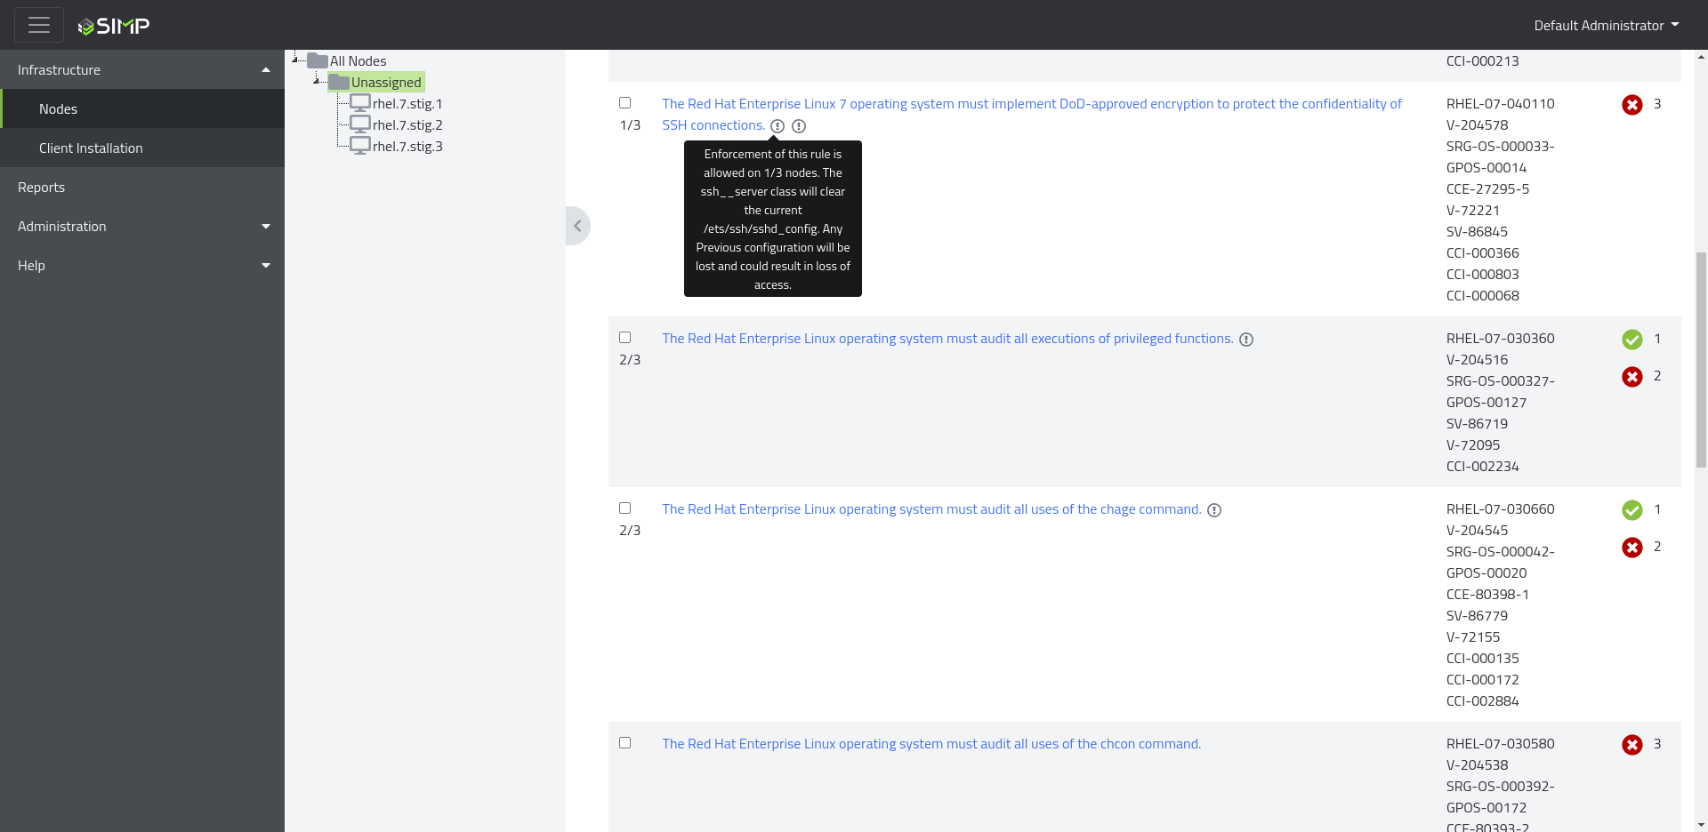Click the V-204516 identifier text
Screen dimensions: 1708x832
(1477, 359)
